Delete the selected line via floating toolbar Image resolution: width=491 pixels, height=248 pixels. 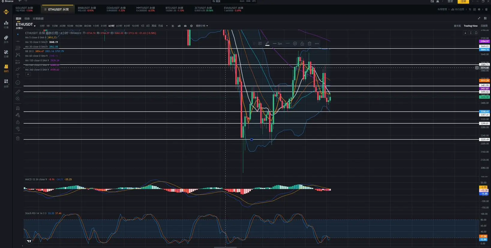click(310, 43)
